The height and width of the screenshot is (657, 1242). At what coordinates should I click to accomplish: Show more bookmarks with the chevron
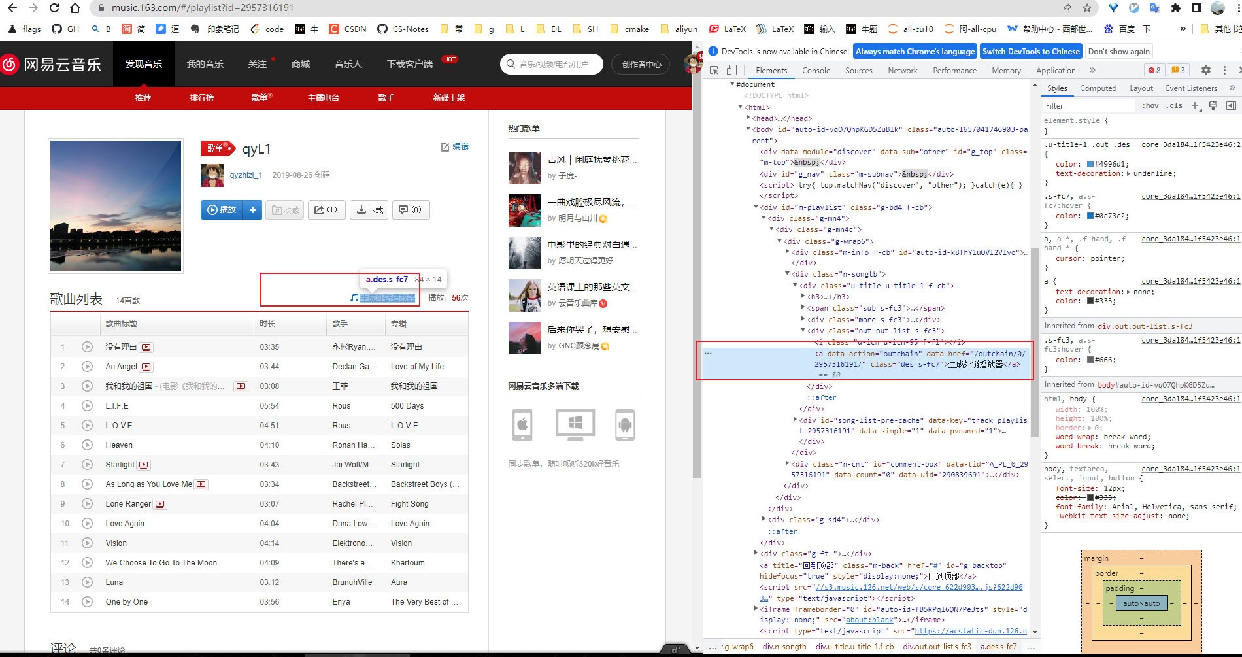point(1183,29)
